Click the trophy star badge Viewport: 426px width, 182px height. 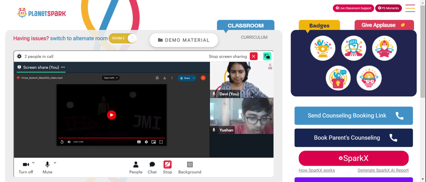[x=323, y=48]
